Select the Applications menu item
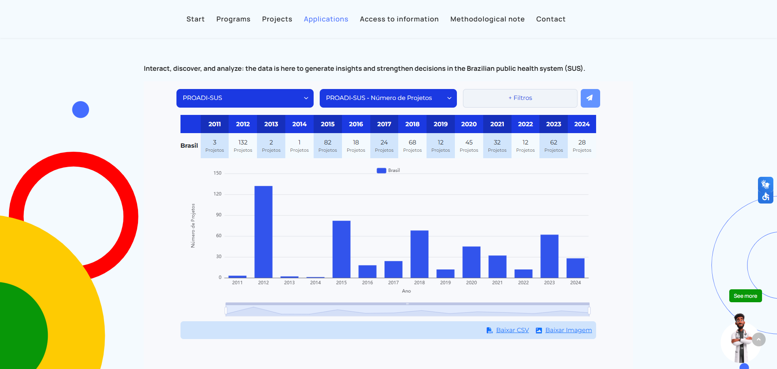The image size is (777, 369). [326, 19]
